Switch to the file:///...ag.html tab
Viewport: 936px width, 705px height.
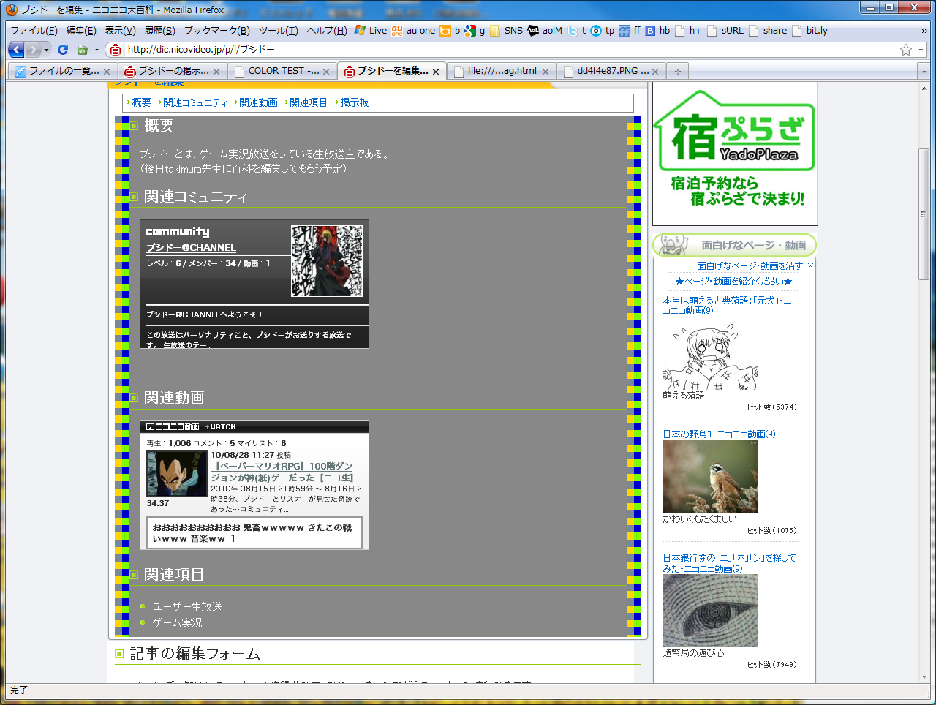click(501, 71)
